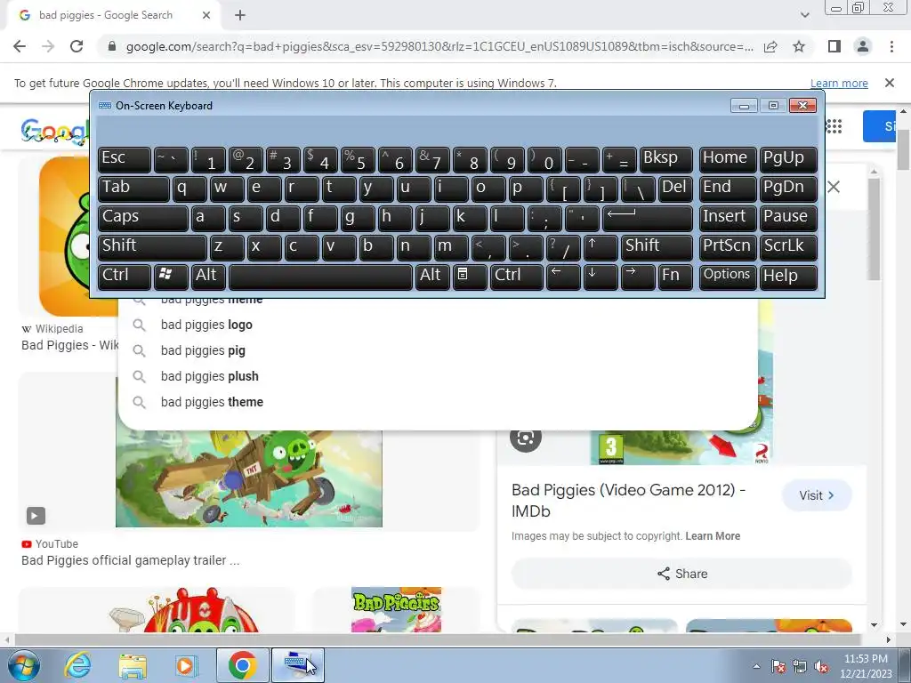Open a new tab with plus
The height and width of the screenshot is (683, 911).
pos(240,16)
